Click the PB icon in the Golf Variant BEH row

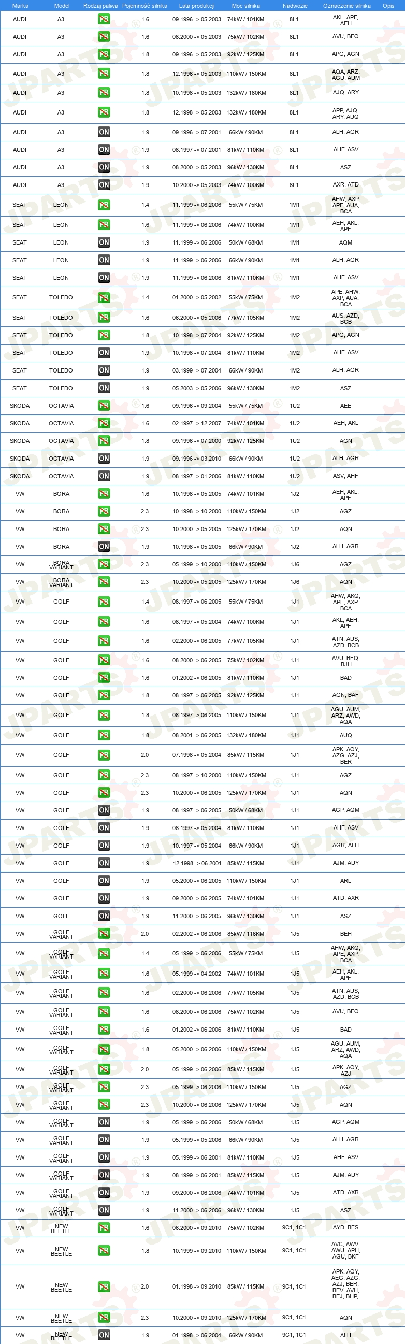[x=104, y=934]
